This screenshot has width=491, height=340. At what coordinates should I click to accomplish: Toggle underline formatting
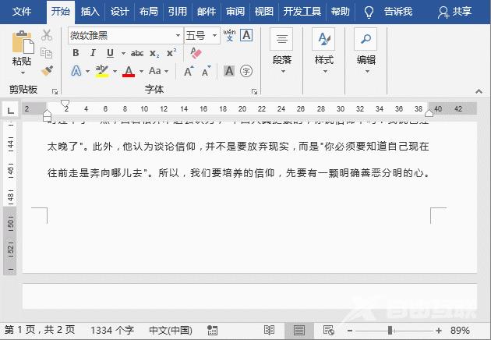point(110,53)
